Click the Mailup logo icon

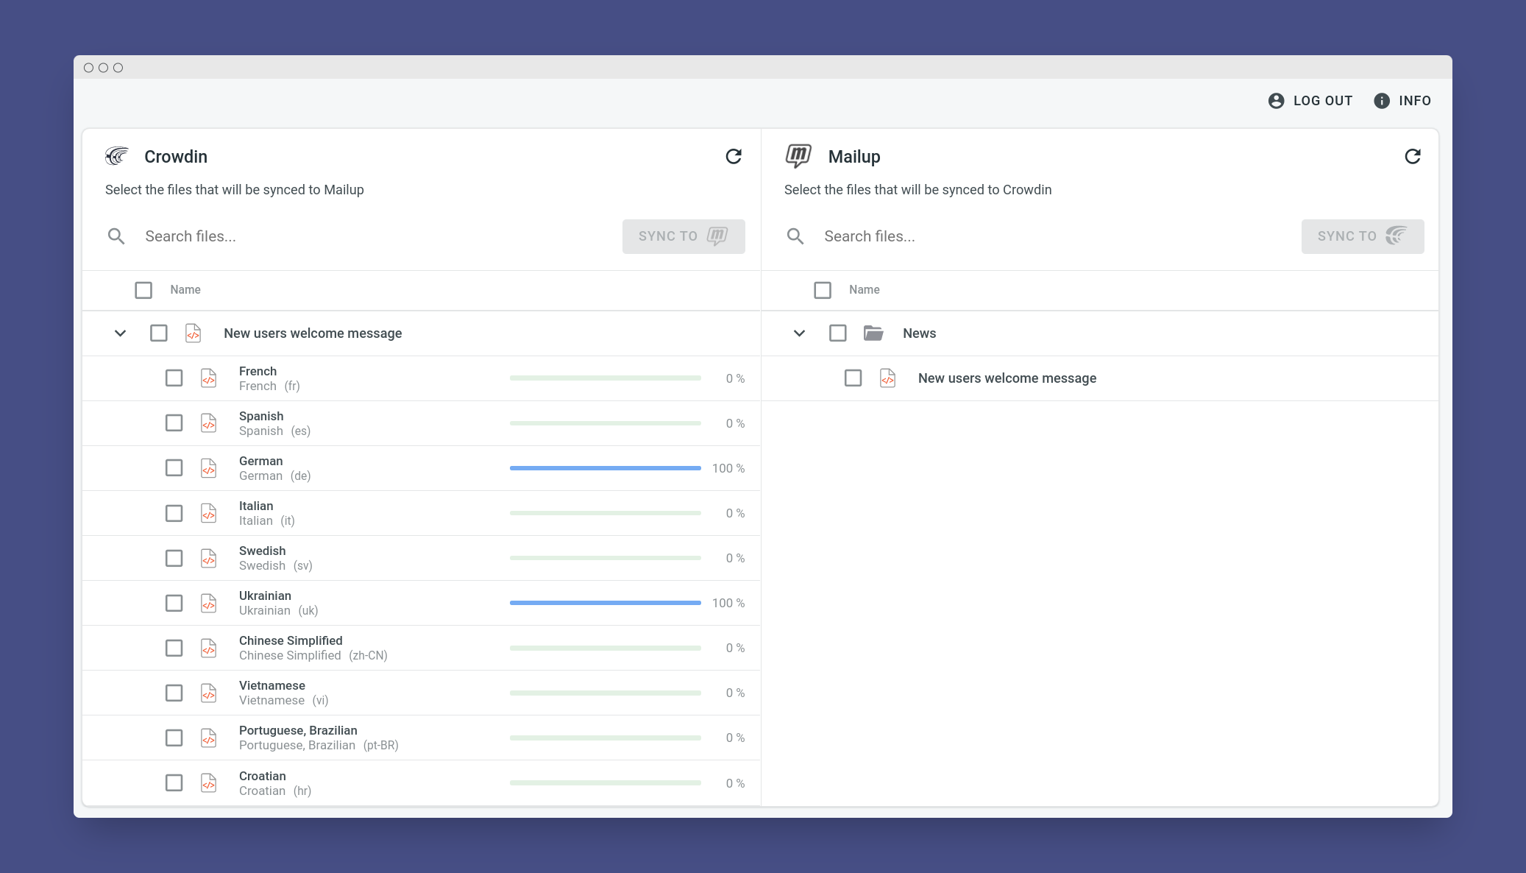[798, 155]
